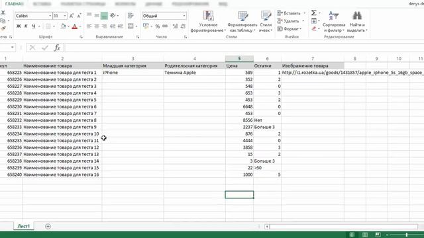Viewport: 424px width, 238px height.
Task: Click the merge and center cells icon
Action: click(x=131, y=26)
